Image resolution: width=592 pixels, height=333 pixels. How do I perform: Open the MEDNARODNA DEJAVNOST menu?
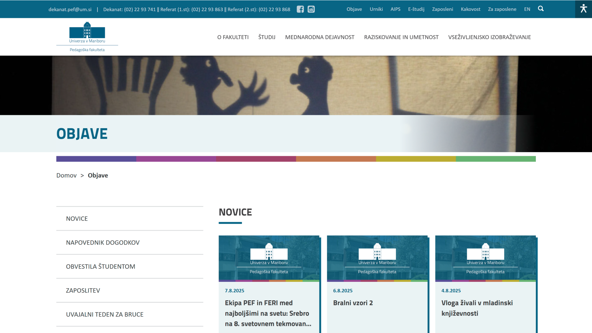319,37
